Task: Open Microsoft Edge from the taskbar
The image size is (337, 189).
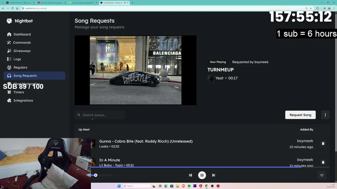Action: pos(166,186)
